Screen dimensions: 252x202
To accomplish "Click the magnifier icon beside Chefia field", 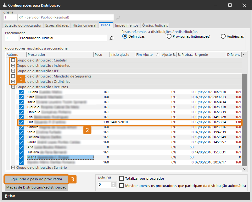I will (118, 18).
